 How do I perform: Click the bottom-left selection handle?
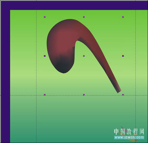(45, 95)
